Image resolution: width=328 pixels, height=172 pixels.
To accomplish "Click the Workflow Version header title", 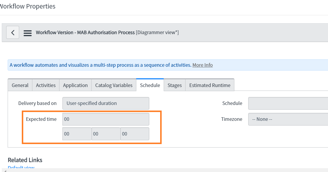I will pyautogui.click(x=85, y=32).
